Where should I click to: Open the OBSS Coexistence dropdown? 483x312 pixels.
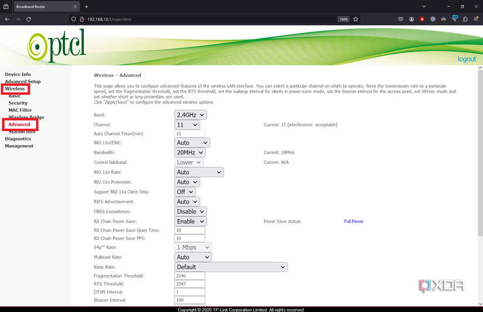191,211
